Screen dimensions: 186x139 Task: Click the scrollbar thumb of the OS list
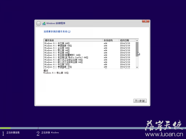point(137,49)
